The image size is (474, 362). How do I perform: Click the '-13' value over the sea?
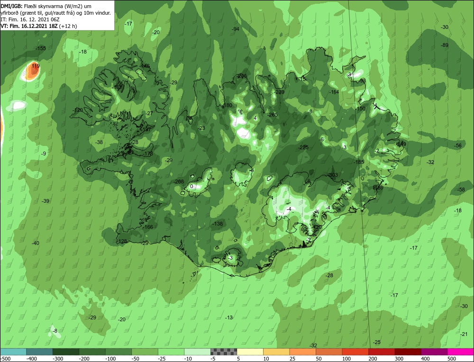(x=229, y=317)
